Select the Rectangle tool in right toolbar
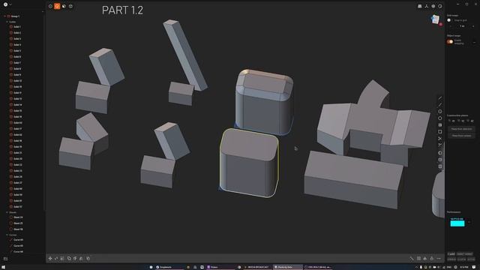 pyautogui.click(x=440, y=132)
